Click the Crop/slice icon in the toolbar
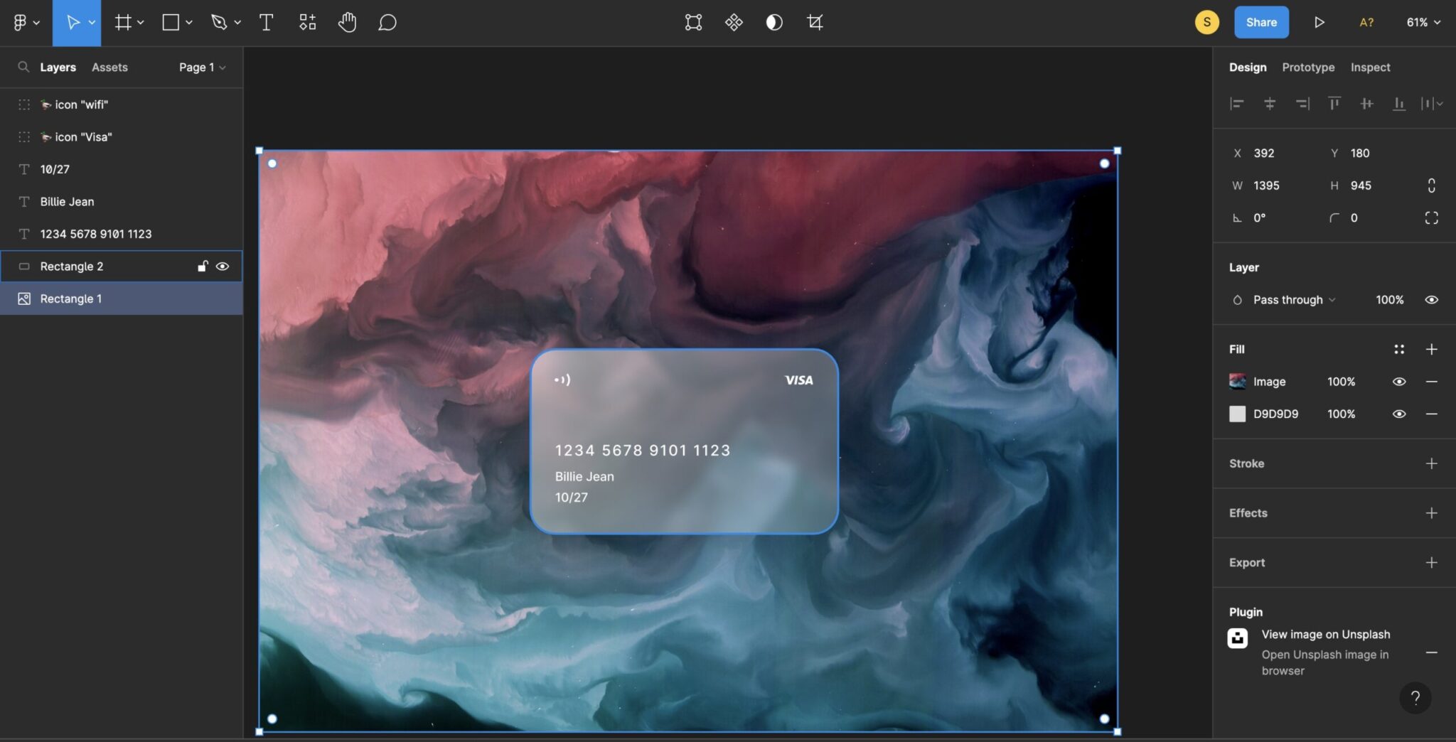Screen dimensions: 1456x742 (815, 22)
